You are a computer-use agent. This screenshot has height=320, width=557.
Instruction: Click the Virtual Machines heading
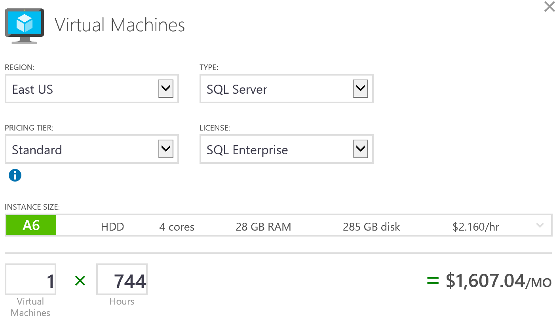[120, 25]
